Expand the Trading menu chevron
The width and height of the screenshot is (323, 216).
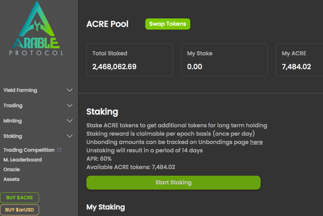click(70, 105)
